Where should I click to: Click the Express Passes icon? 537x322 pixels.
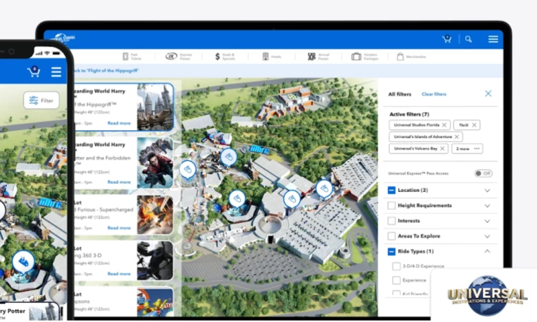click(x=171, y=56)
